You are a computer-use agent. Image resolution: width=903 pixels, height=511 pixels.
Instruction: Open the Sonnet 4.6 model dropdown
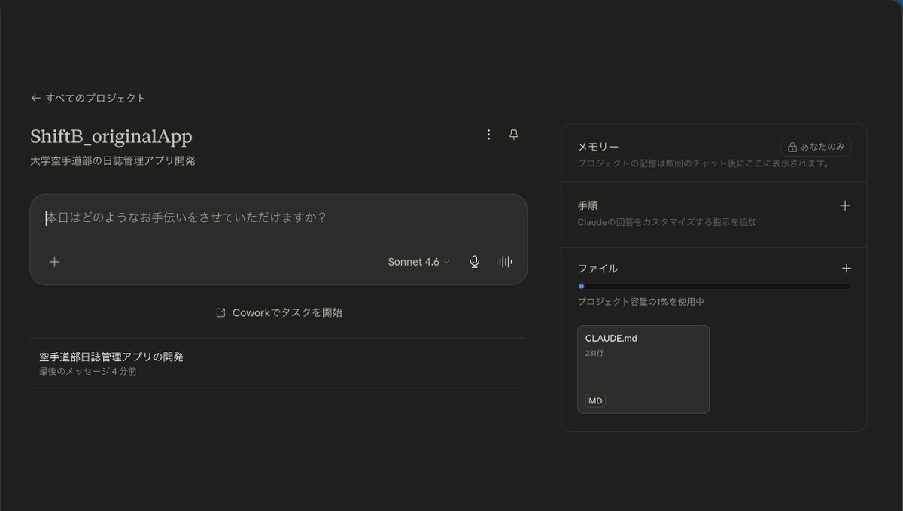(419, 262)
